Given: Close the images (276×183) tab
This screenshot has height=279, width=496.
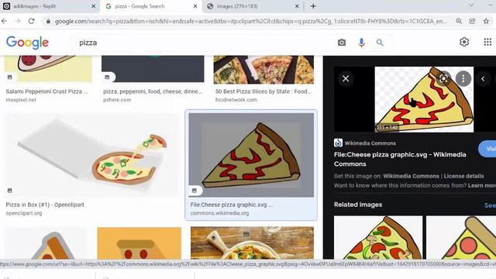Looking at the screenshot, I should pos(297,6).
